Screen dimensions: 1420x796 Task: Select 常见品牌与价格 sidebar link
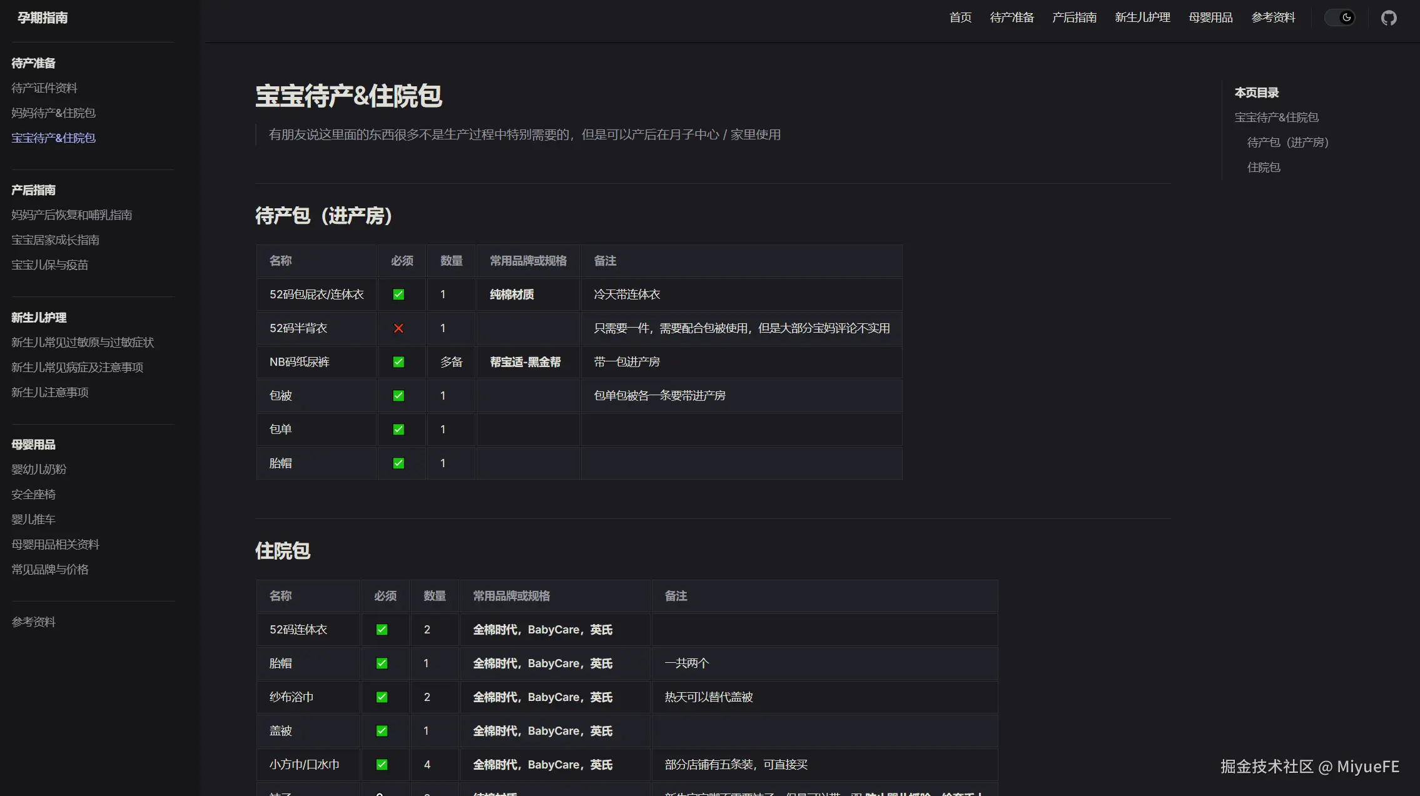[50, 569]
